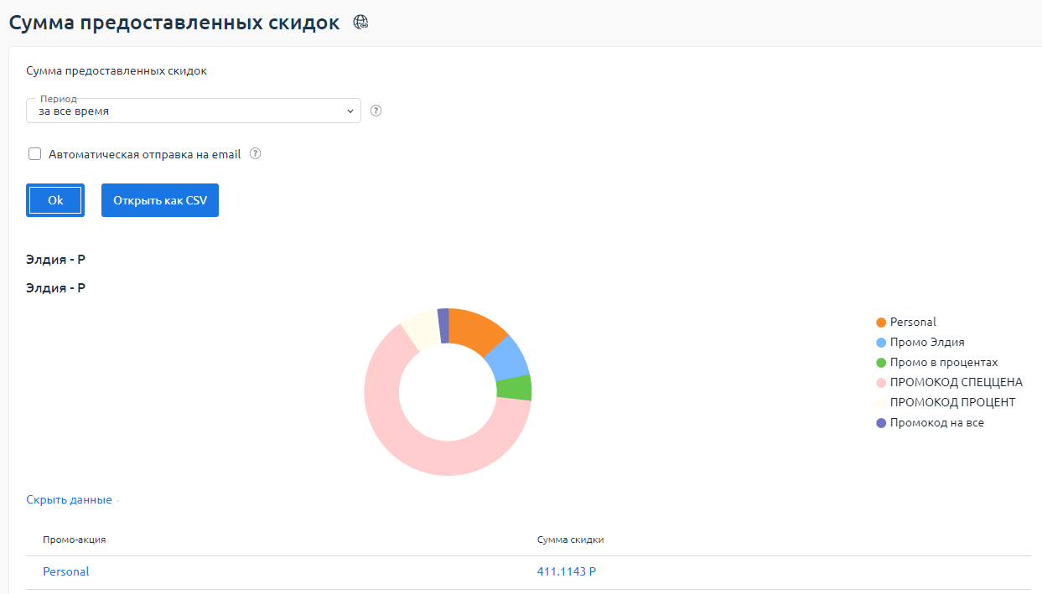Click the globe icon beside the page title
This screenshot has width=1042, height=594.
pyautogui.click(x=361, y=23)
